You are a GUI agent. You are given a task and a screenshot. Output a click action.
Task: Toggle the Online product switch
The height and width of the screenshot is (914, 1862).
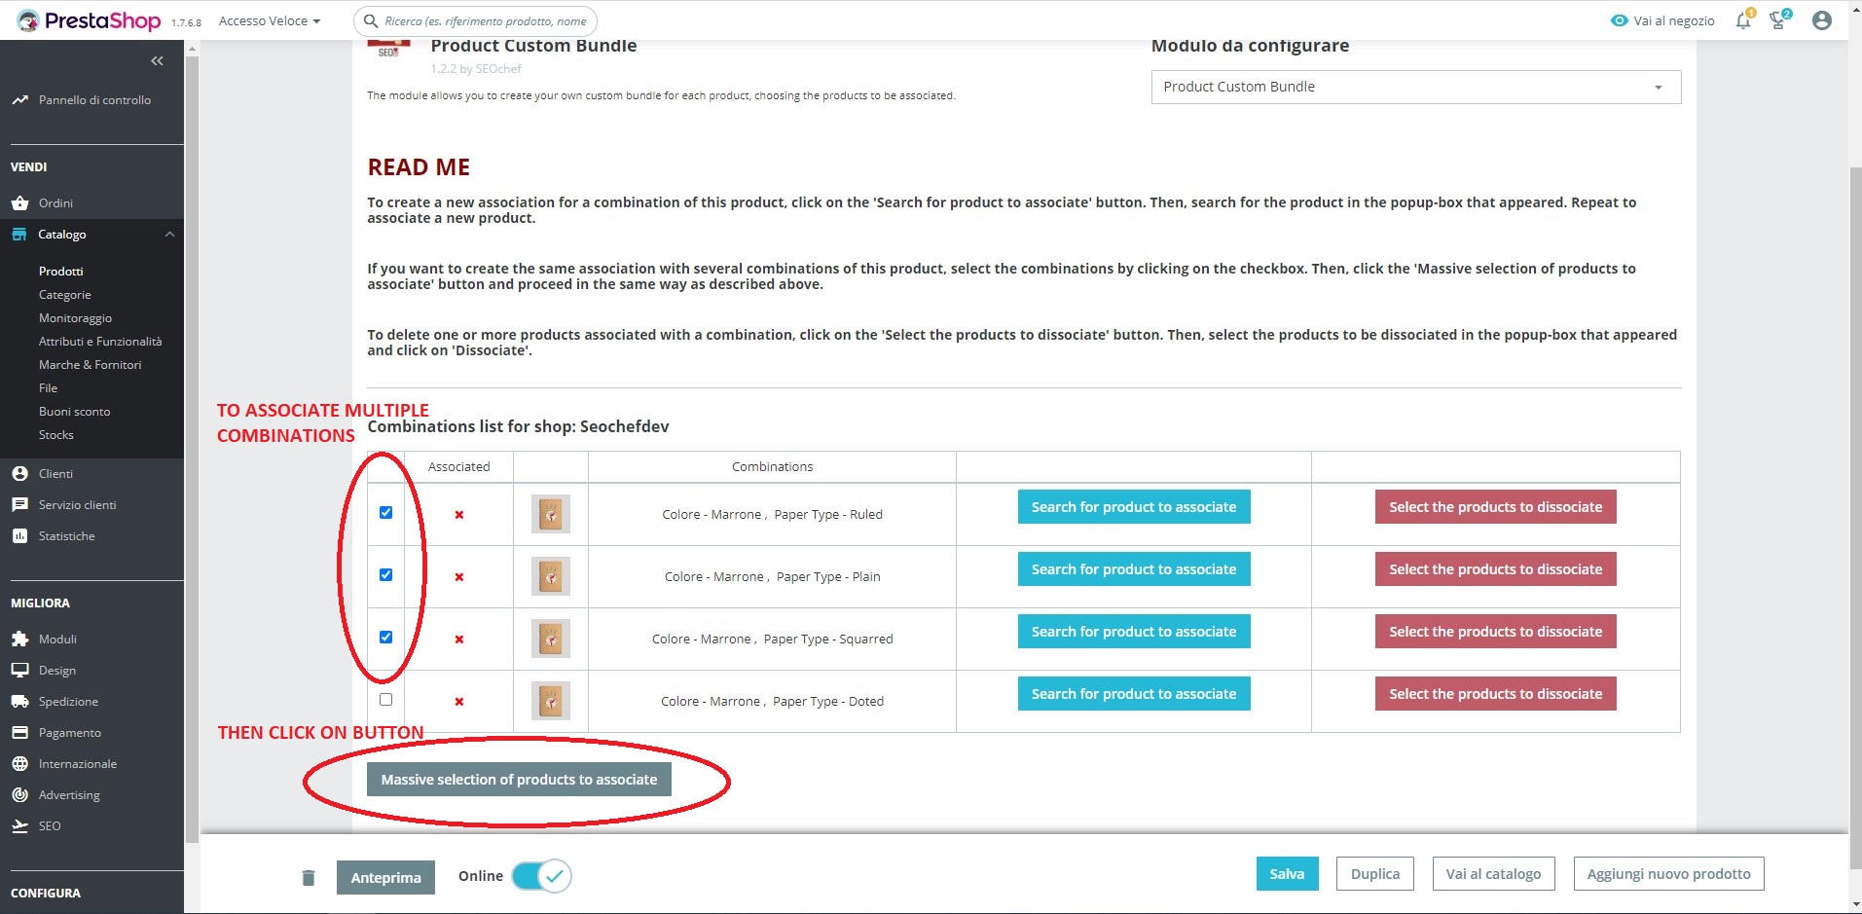(x=541, y=876)
